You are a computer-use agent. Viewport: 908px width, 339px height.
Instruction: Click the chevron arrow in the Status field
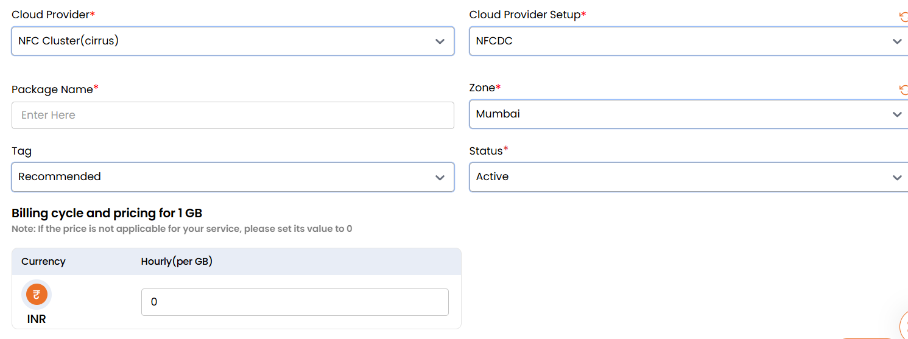(896, 177)
